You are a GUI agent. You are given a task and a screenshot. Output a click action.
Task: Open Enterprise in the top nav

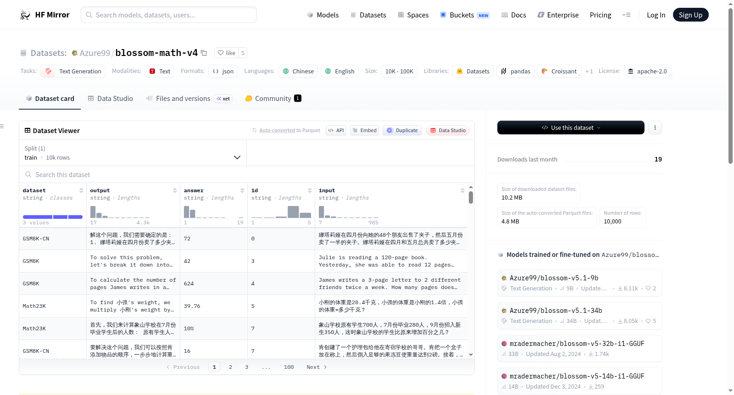558,15
